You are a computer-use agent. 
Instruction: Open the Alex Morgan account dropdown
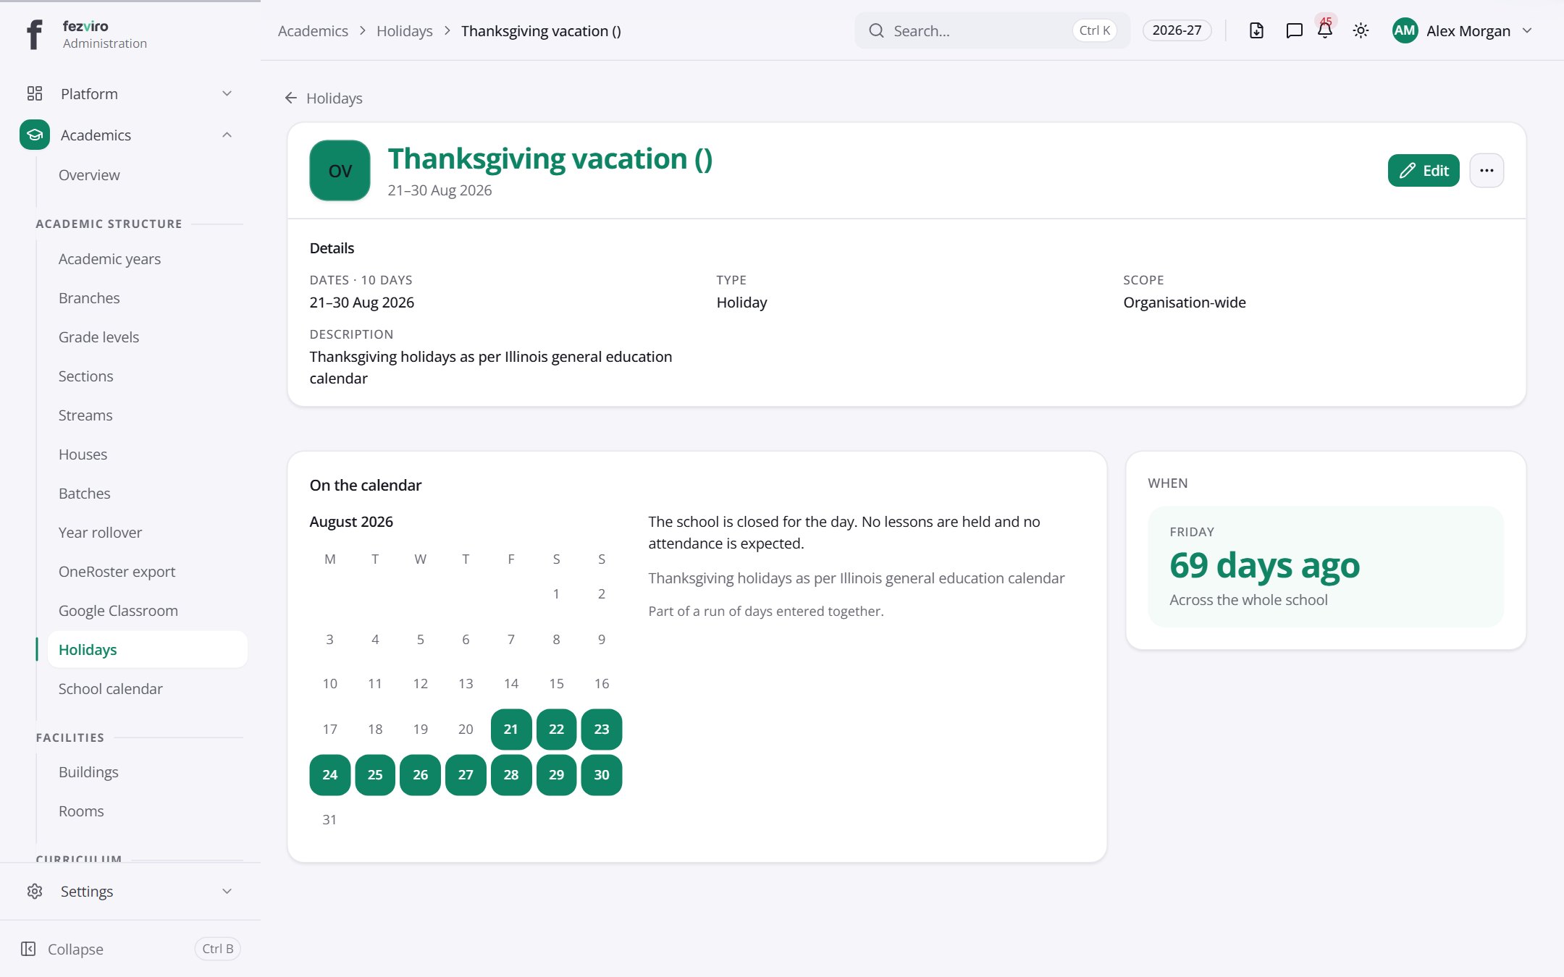pos(1462,30)
